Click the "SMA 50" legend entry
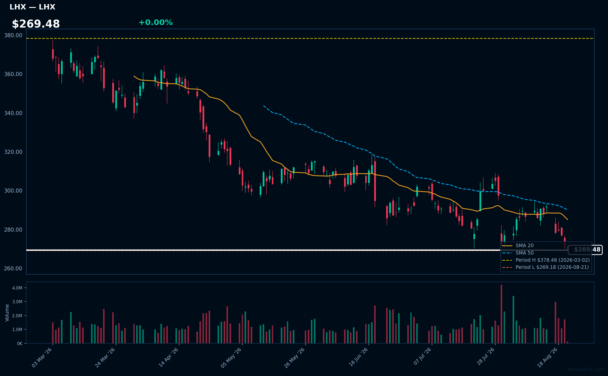 tap(525, 253)
